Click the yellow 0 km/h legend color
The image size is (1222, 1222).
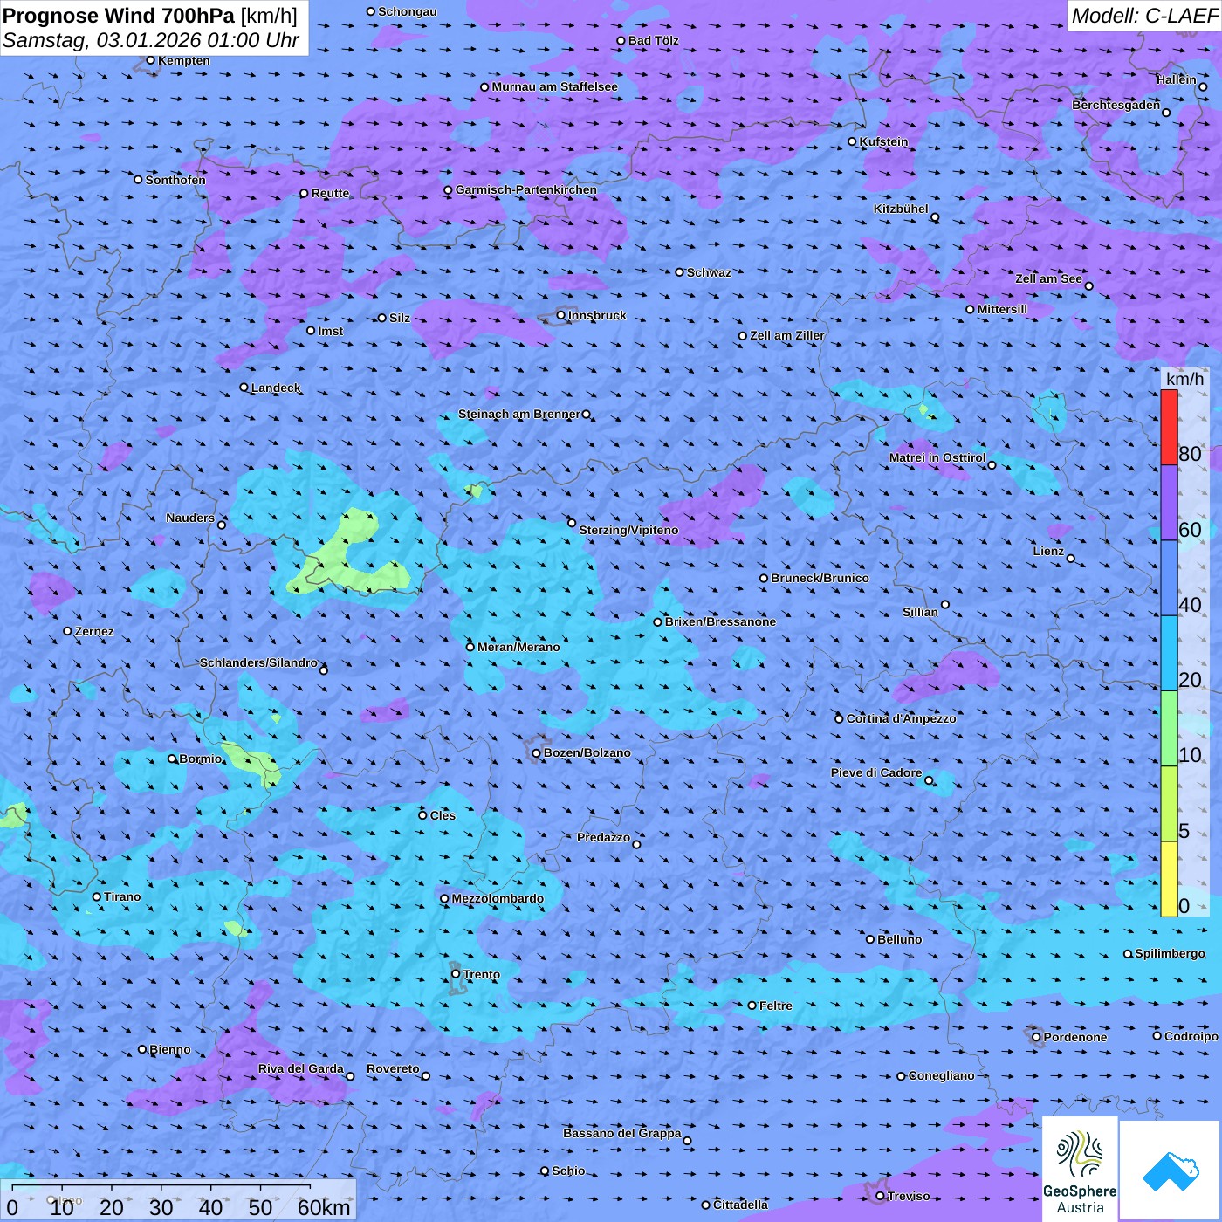click(x=1169, y=879)
